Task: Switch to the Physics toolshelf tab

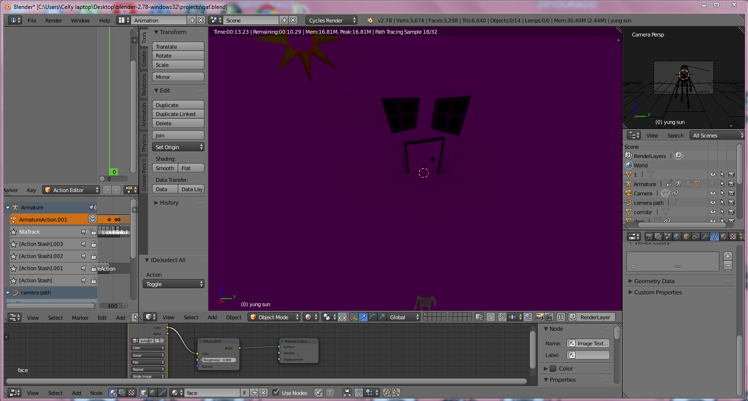Action: pos(144,143)
